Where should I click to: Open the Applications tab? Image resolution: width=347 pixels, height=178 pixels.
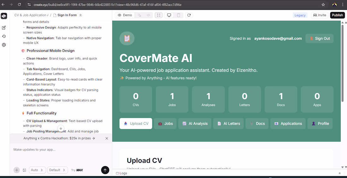click(x=288, y=123)
